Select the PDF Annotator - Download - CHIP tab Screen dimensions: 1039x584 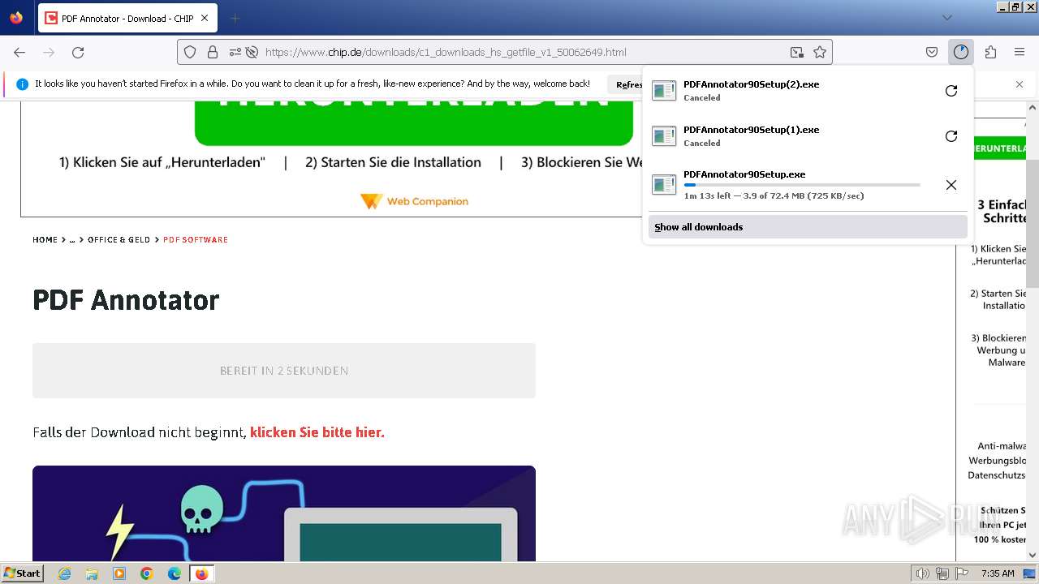[127, 18]
